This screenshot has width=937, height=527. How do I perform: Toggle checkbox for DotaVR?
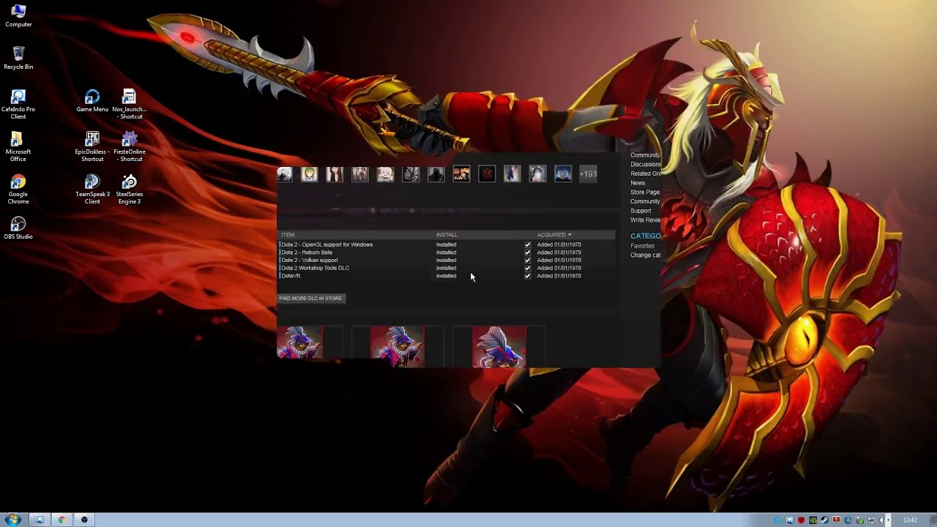point(528,276)
